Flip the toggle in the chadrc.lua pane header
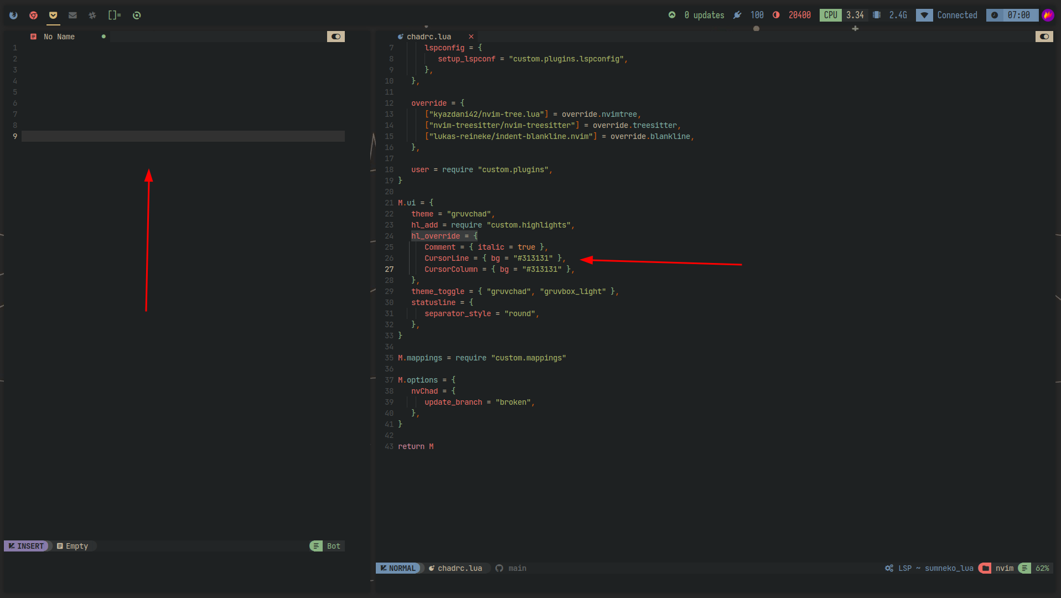Viewport: 1061px width, 598px height. tap(1044, 37)
